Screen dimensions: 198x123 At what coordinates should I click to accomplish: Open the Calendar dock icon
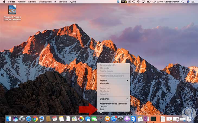coord(55,119)
